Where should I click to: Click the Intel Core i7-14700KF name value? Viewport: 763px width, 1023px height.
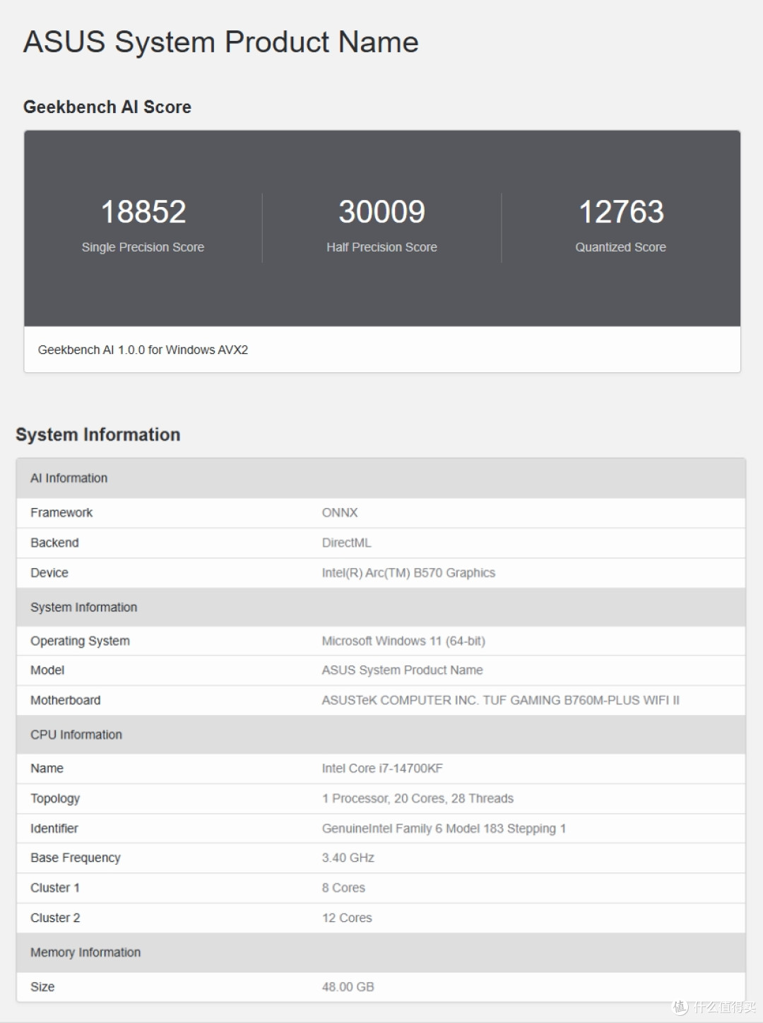(382, 768)
